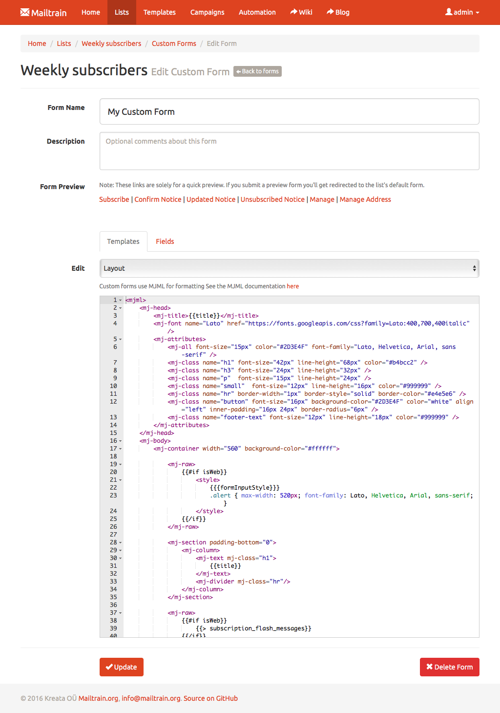Collapse the mj-head fold on line 2
The image size is (500, 713).
[x=120, y=307]
